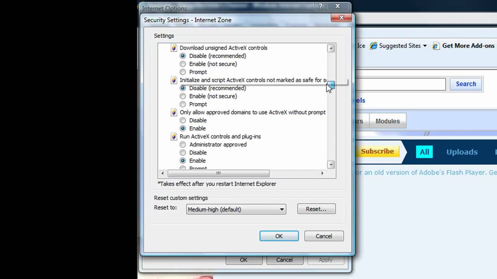497x279 pixels.
Task: Click Cancel in the Internet Options window
Action: tap(284, 260)
